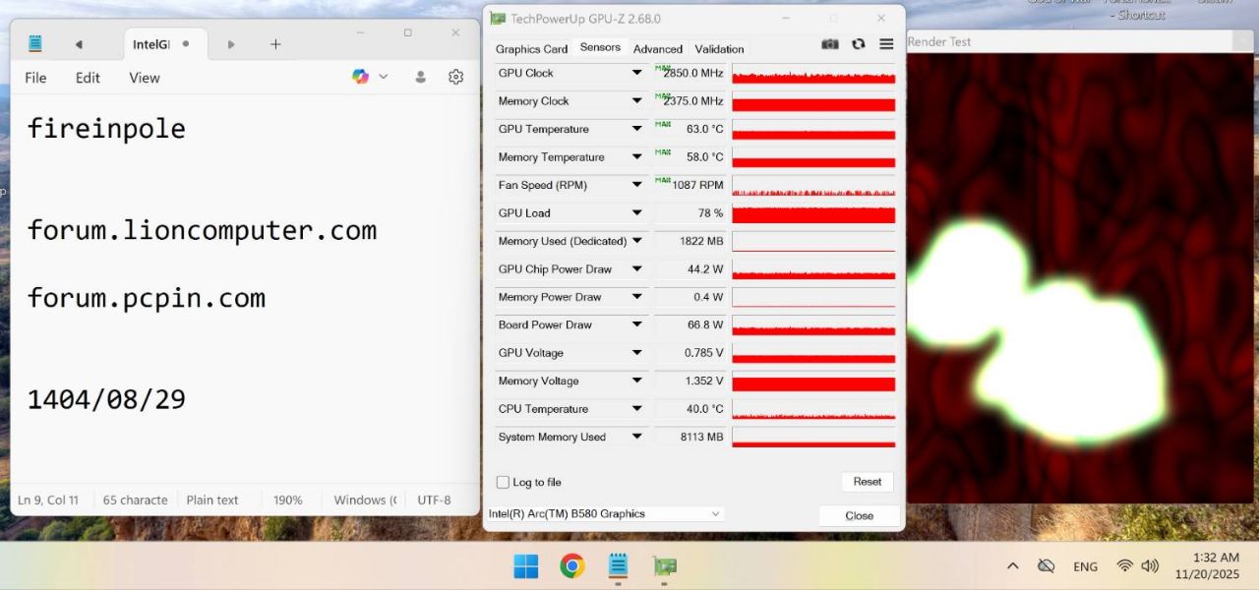Switch to GPU-Z taskbar icon
The image size is (1259, 590).
tap(664, 566)
